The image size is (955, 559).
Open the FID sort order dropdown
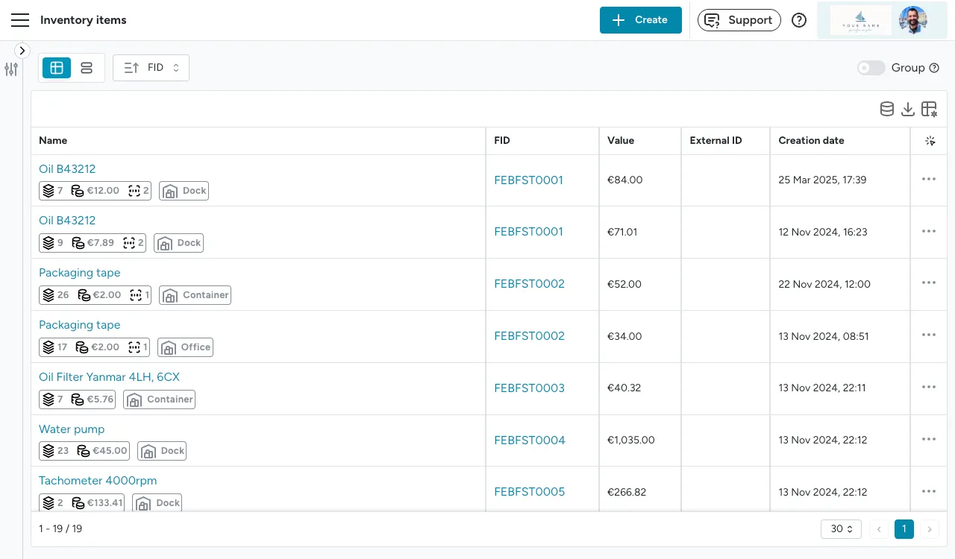151,68
